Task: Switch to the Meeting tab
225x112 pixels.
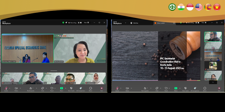Action: point(134,23)
